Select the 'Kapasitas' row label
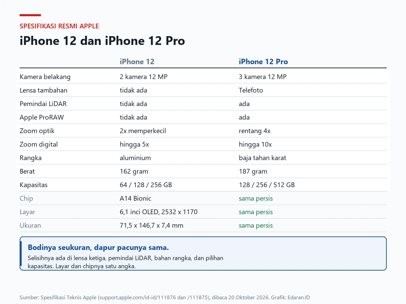The height and width of the screenshot is (304, 406). click(33, 185)
